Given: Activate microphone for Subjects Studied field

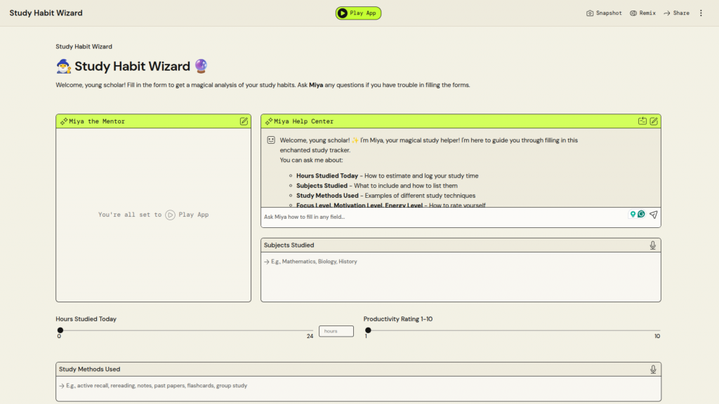Looking at the screenshot, I should [x=653, y=245].
